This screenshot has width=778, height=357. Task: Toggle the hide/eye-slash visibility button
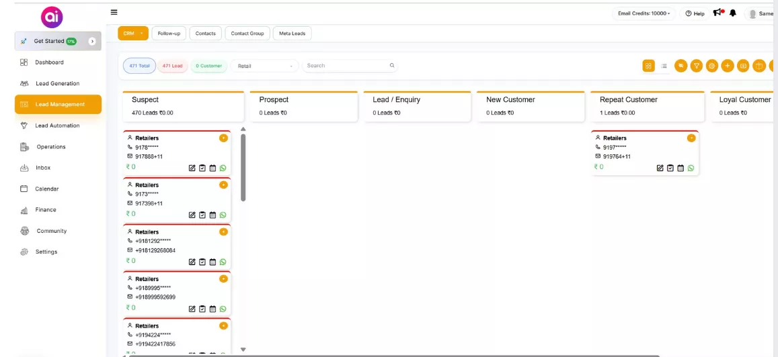[x=681, y=66]
